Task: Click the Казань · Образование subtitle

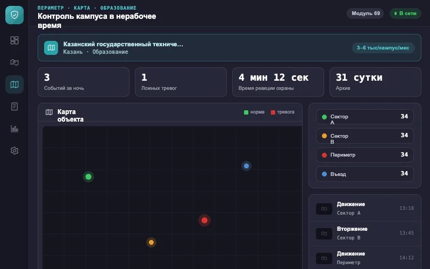Action: tap(96, 52)
